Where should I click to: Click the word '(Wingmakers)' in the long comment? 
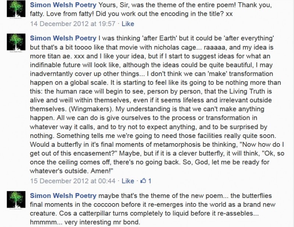tap(91, 109)
